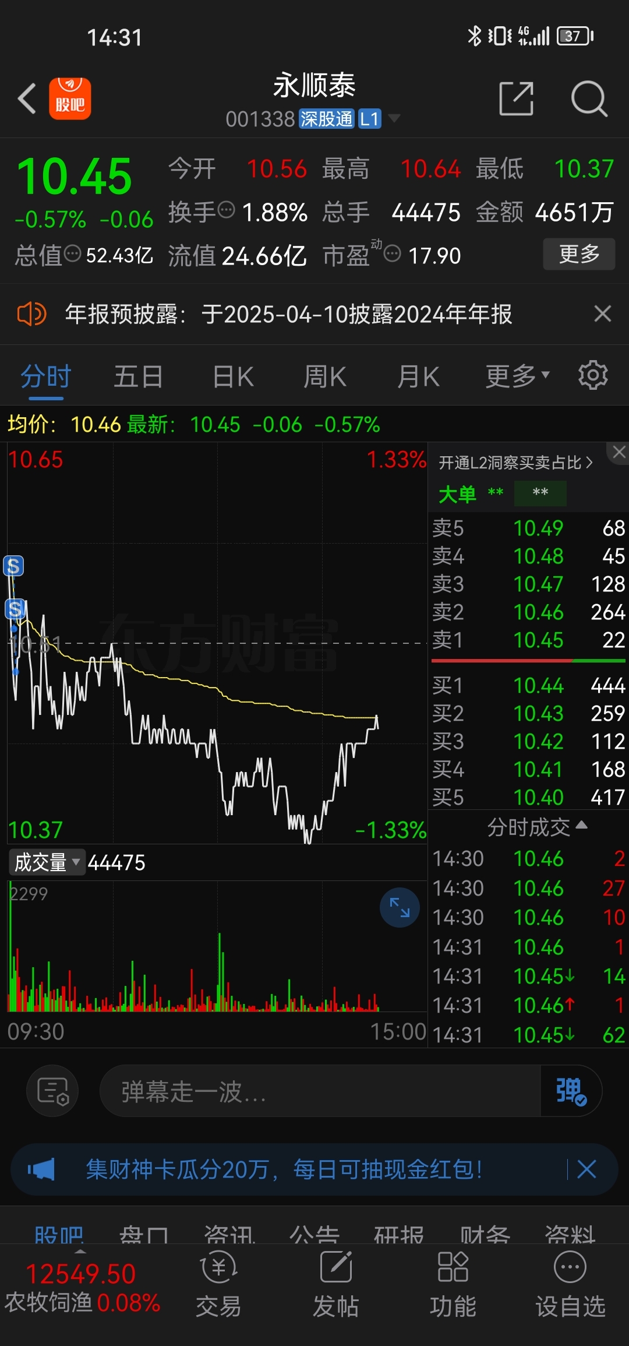Switch to the 月K tab

418,376
